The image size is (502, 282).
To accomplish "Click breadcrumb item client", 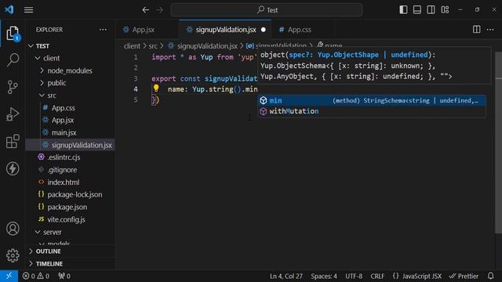I will [132, 46].
